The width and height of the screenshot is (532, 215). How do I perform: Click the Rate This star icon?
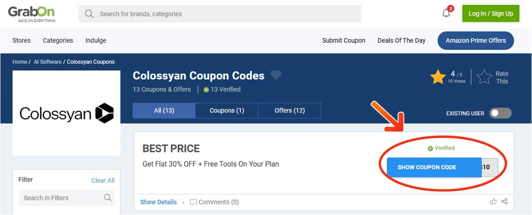click(484, 77)
